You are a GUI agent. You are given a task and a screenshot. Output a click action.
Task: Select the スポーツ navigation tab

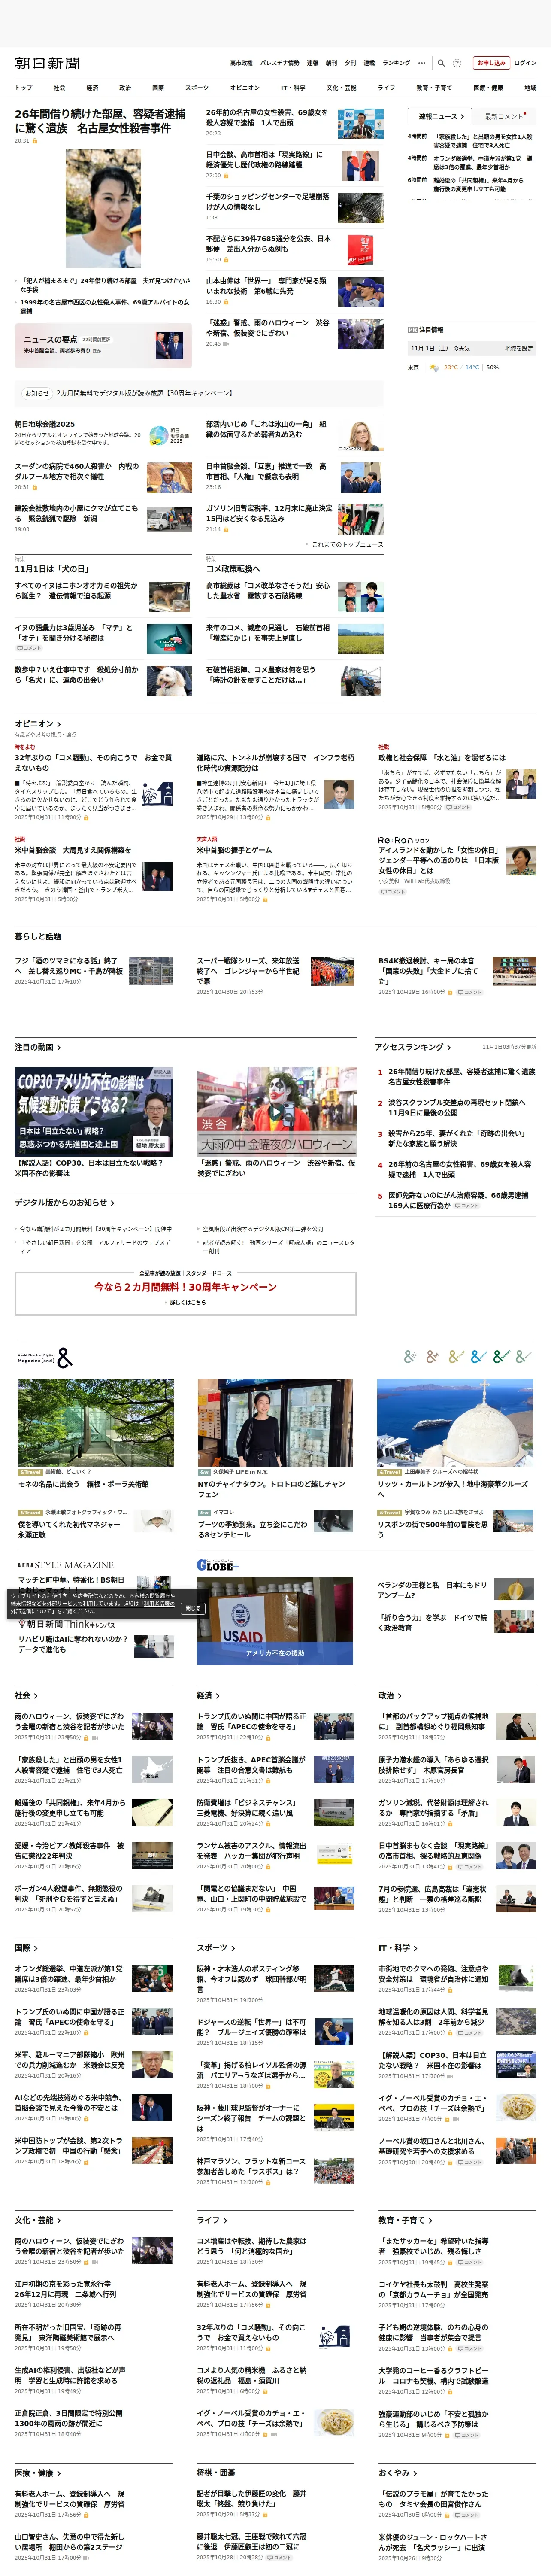pos(197,88)
